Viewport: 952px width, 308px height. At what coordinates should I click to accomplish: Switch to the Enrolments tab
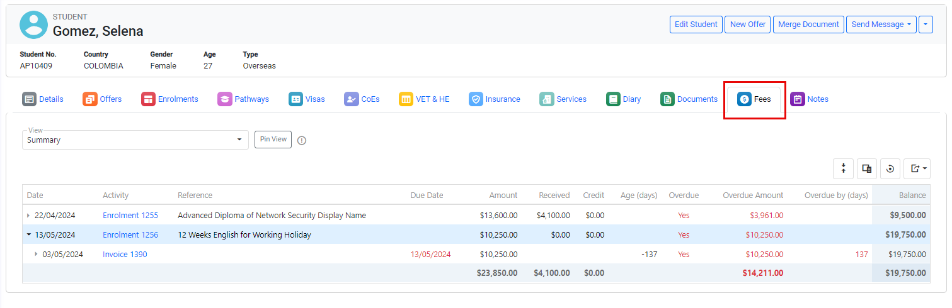(x=170, y=99)
